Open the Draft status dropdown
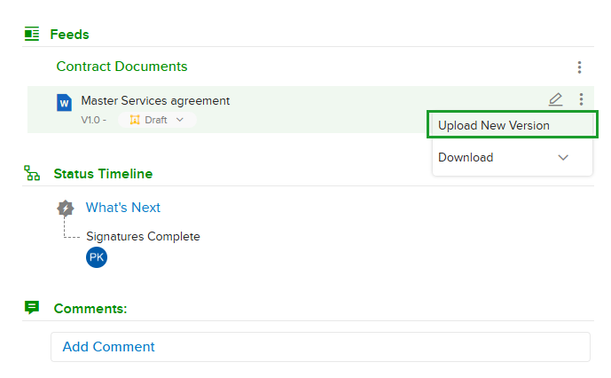611x378 pixels. 157,120
